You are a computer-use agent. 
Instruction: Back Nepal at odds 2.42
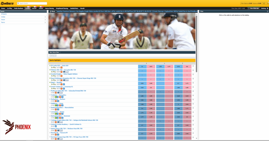[x=142, y=83]
